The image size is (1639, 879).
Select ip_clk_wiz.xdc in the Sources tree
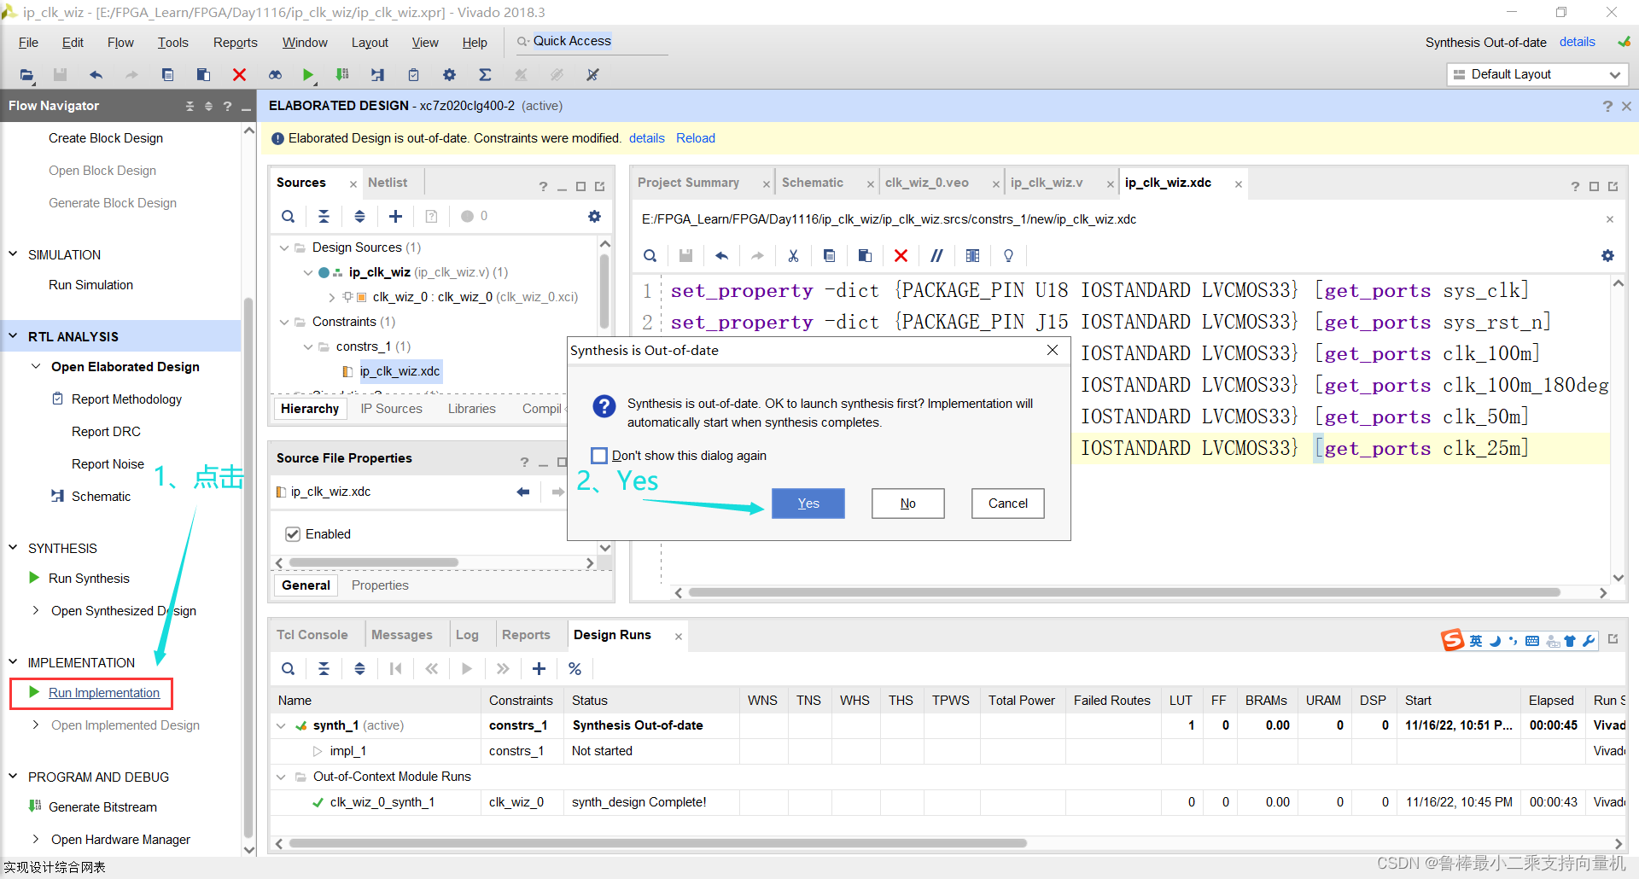400,371
